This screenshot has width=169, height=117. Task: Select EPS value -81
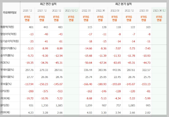pos(148,91)
